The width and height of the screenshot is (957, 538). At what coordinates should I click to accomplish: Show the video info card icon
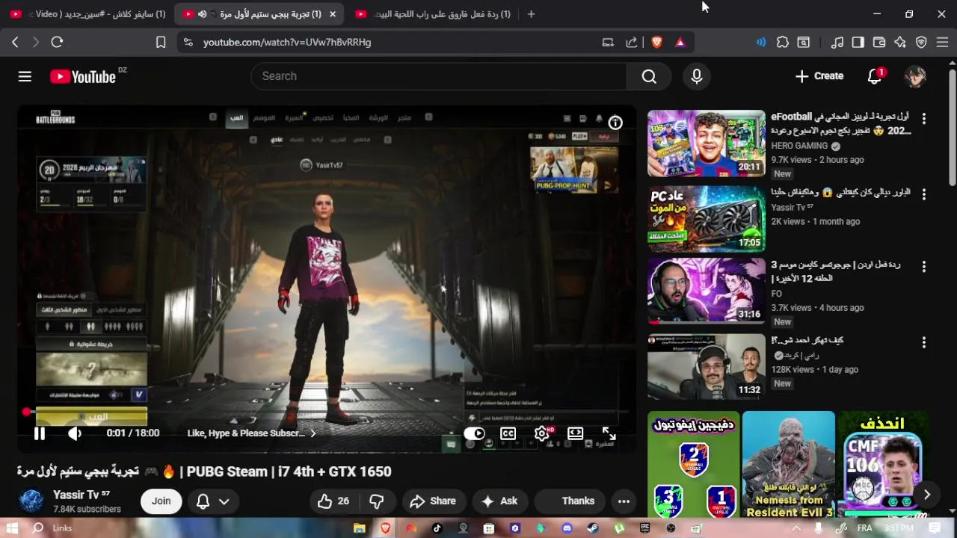pos(615,123)
